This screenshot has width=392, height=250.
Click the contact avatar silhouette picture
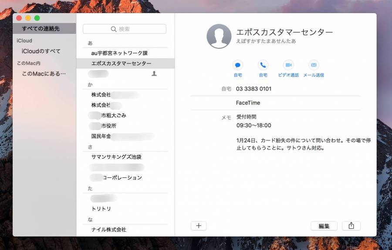219,36
